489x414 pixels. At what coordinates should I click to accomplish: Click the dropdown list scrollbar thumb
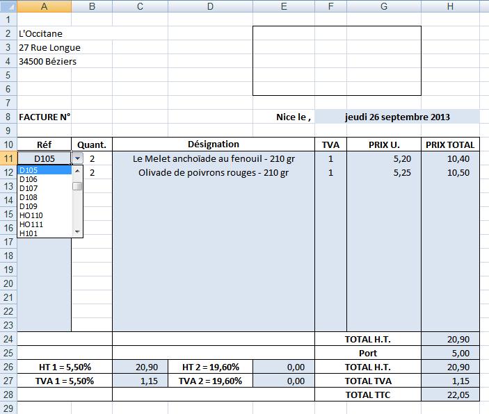78,186
